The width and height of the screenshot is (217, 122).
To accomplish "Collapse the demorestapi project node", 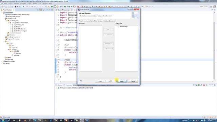I will tap(2, 13).
